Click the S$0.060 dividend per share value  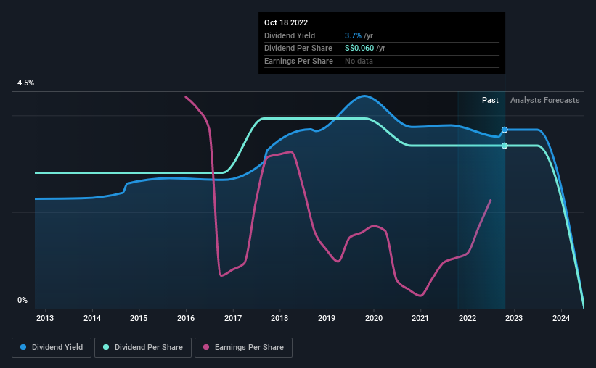[359, 49]
